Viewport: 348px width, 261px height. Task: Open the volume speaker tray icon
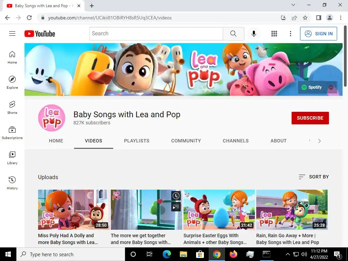(x=304, y=254)
